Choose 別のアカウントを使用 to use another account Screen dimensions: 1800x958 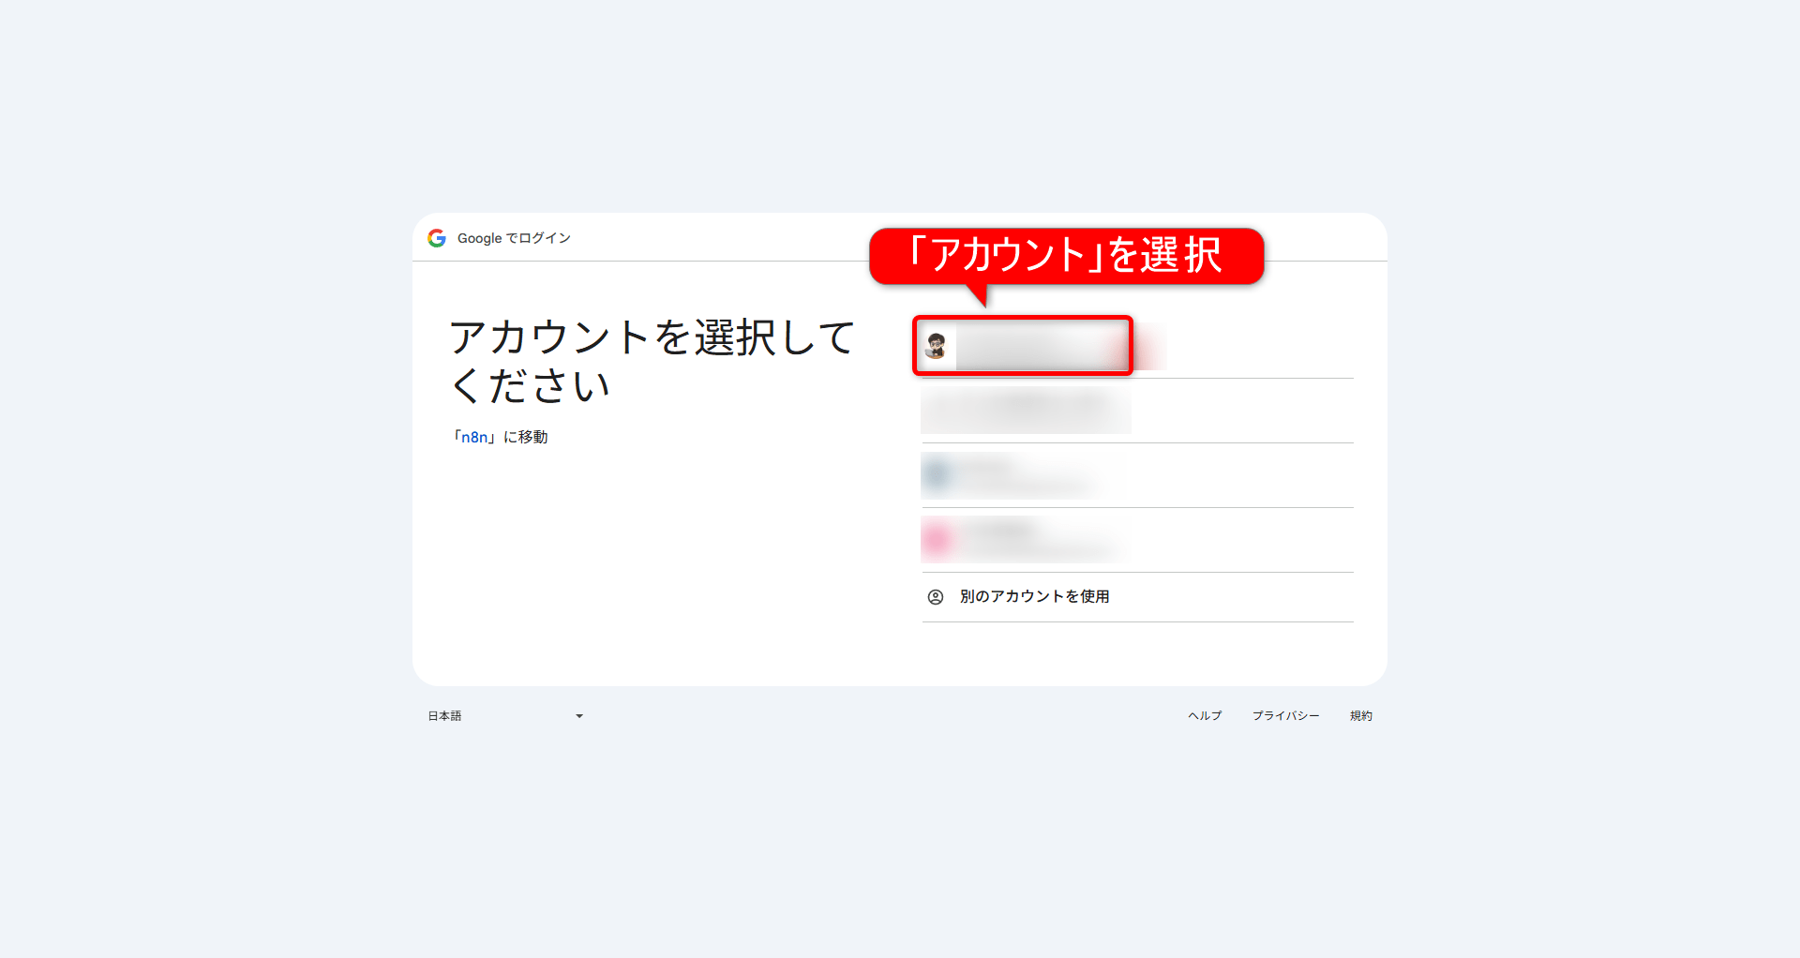[1034, 597]
